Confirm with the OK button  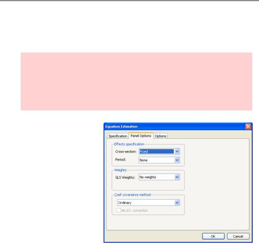[213, 236]
